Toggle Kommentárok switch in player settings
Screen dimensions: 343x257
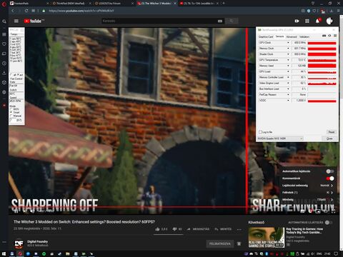(x=330, y=178)
